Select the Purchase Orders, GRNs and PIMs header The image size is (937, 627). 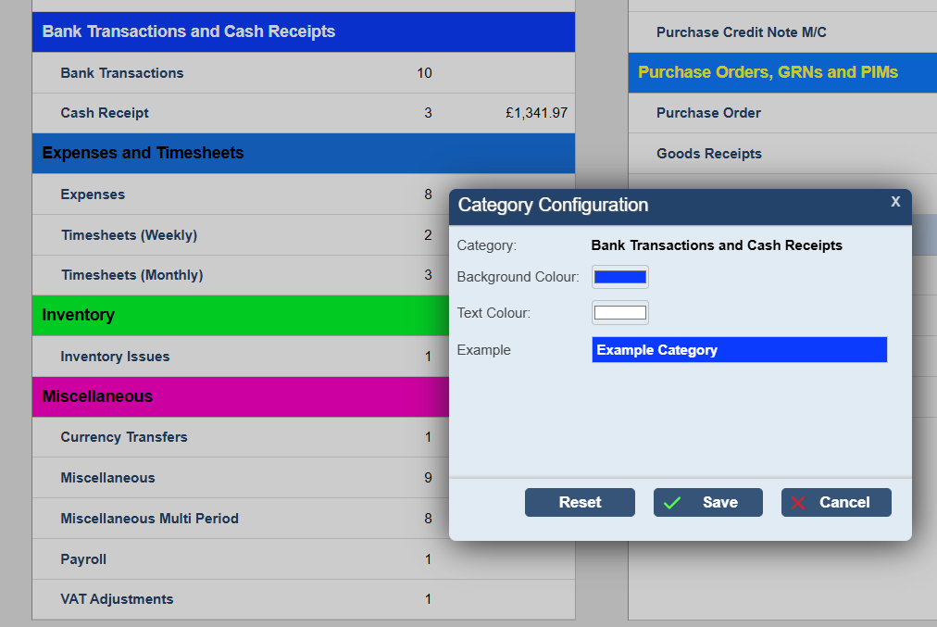coord(768,72)
